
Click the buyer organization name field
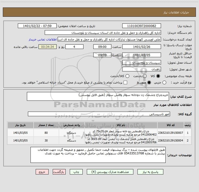(103, 33)
